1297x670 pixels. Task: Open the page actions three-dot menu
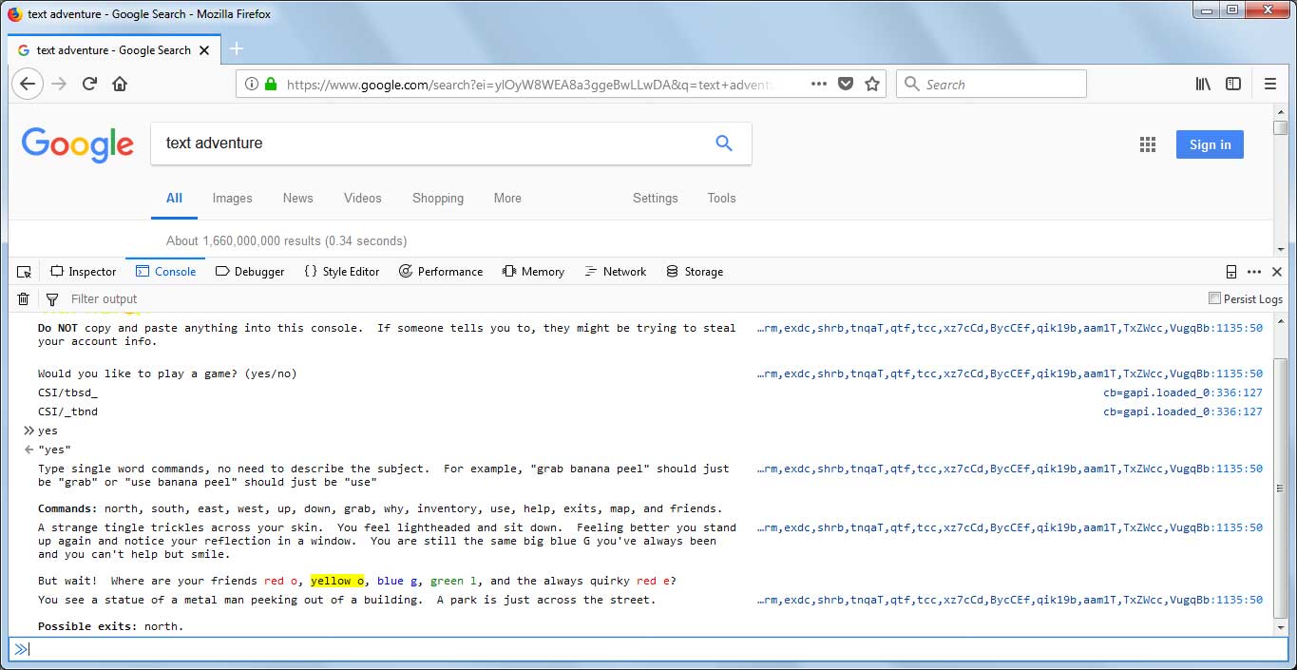point(819,84)
